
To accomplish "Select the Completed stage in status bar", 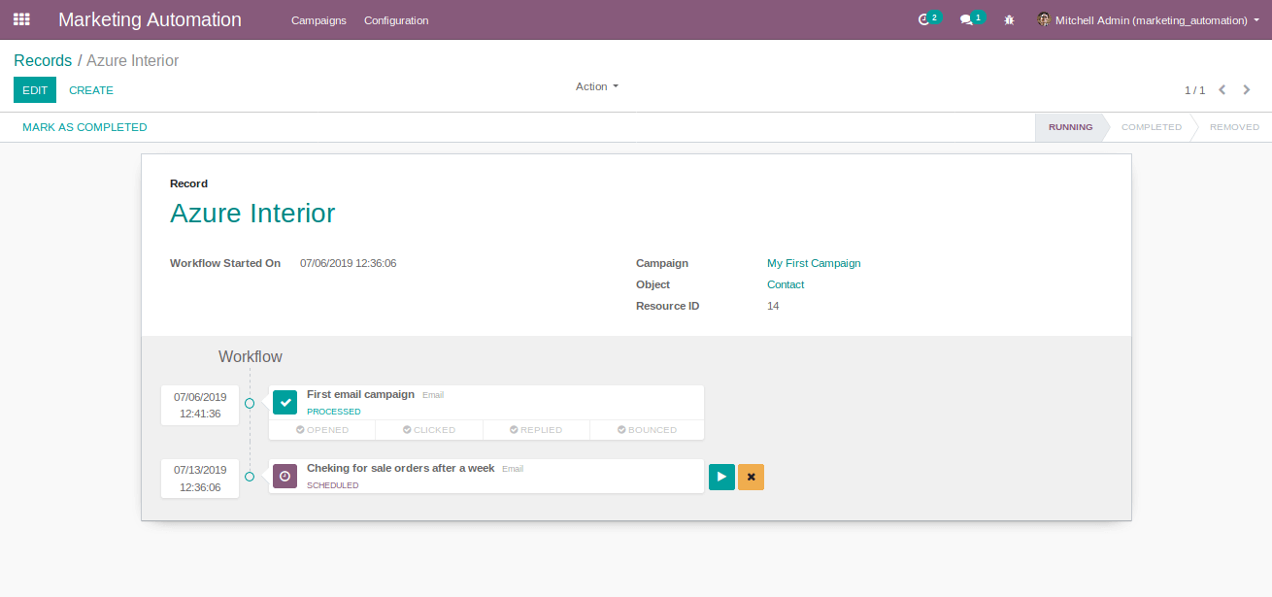I will [x=1151, y=127].
